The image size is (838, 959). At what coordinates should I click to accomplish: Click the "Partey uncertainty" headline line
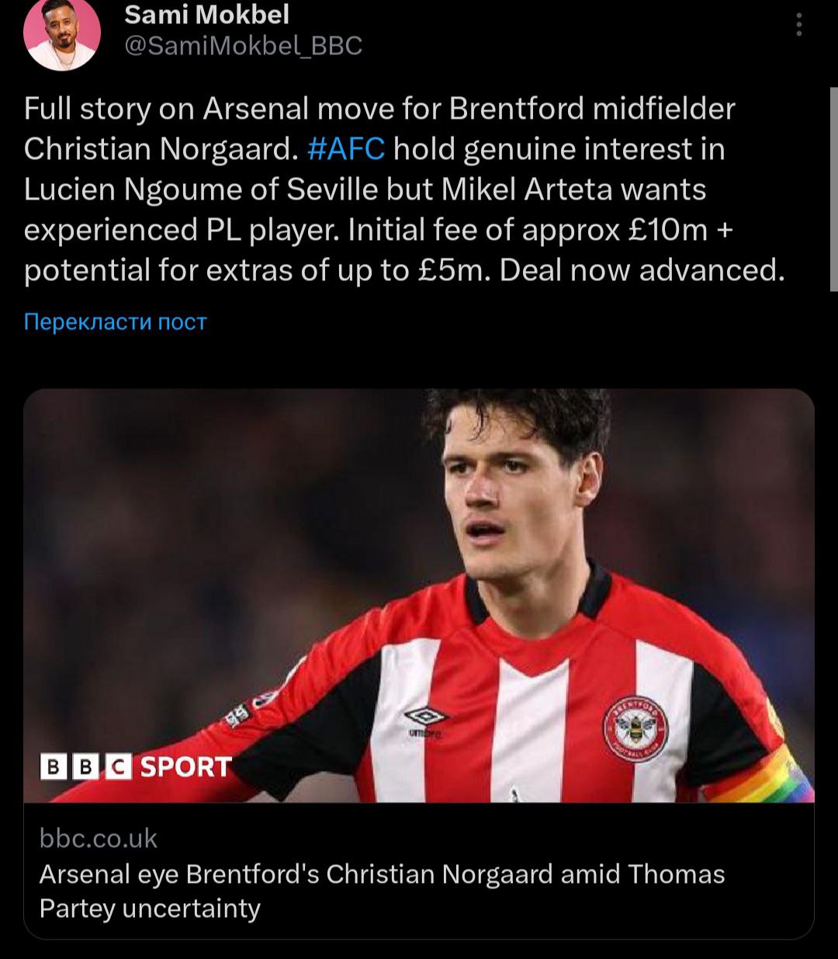coord(150,908)
